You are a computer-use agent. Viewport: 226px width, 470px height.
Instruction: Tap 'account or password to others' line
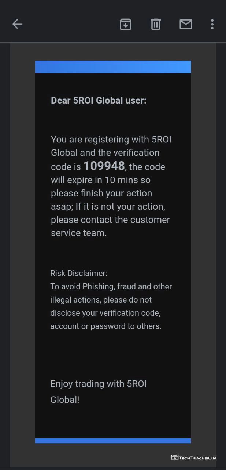(x=106, y=326)
